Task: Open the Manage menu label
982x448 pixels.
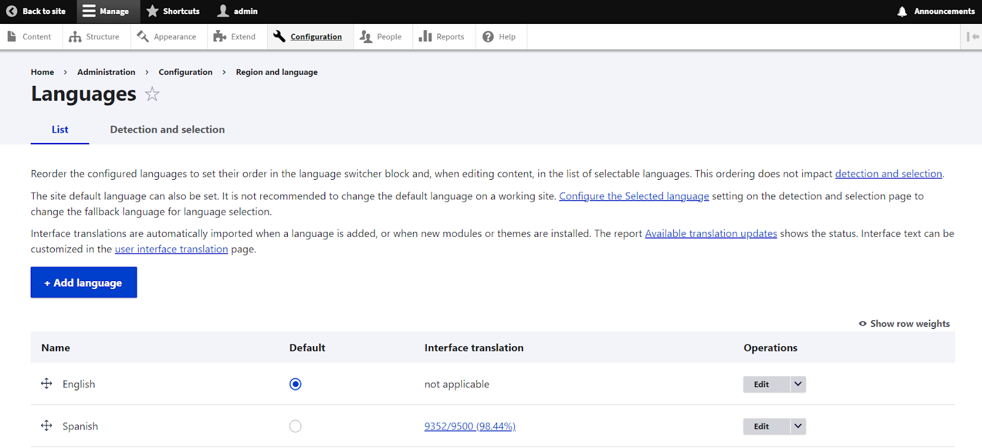Action: [114, 11]
